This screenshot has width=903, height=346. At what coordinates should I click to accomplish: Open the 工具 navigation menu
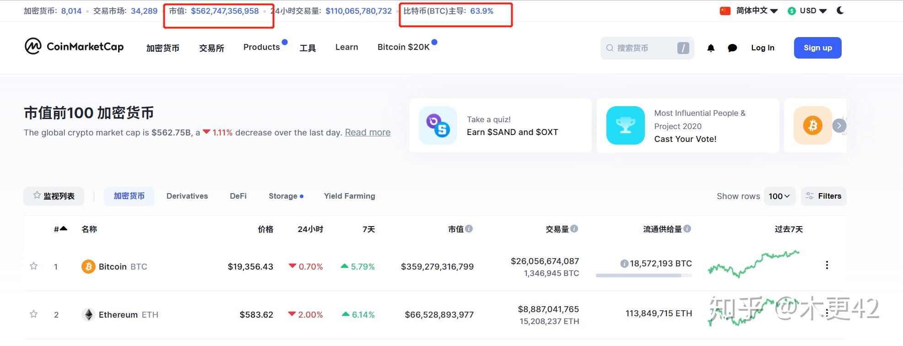[308, 48]
